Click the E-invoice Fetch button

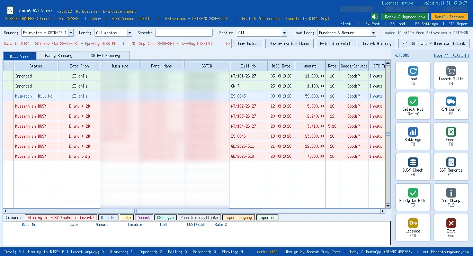336,44
